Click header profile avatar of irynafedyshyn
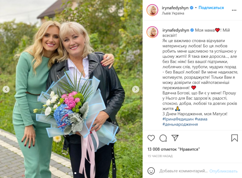242x178 pixels. 152,10
